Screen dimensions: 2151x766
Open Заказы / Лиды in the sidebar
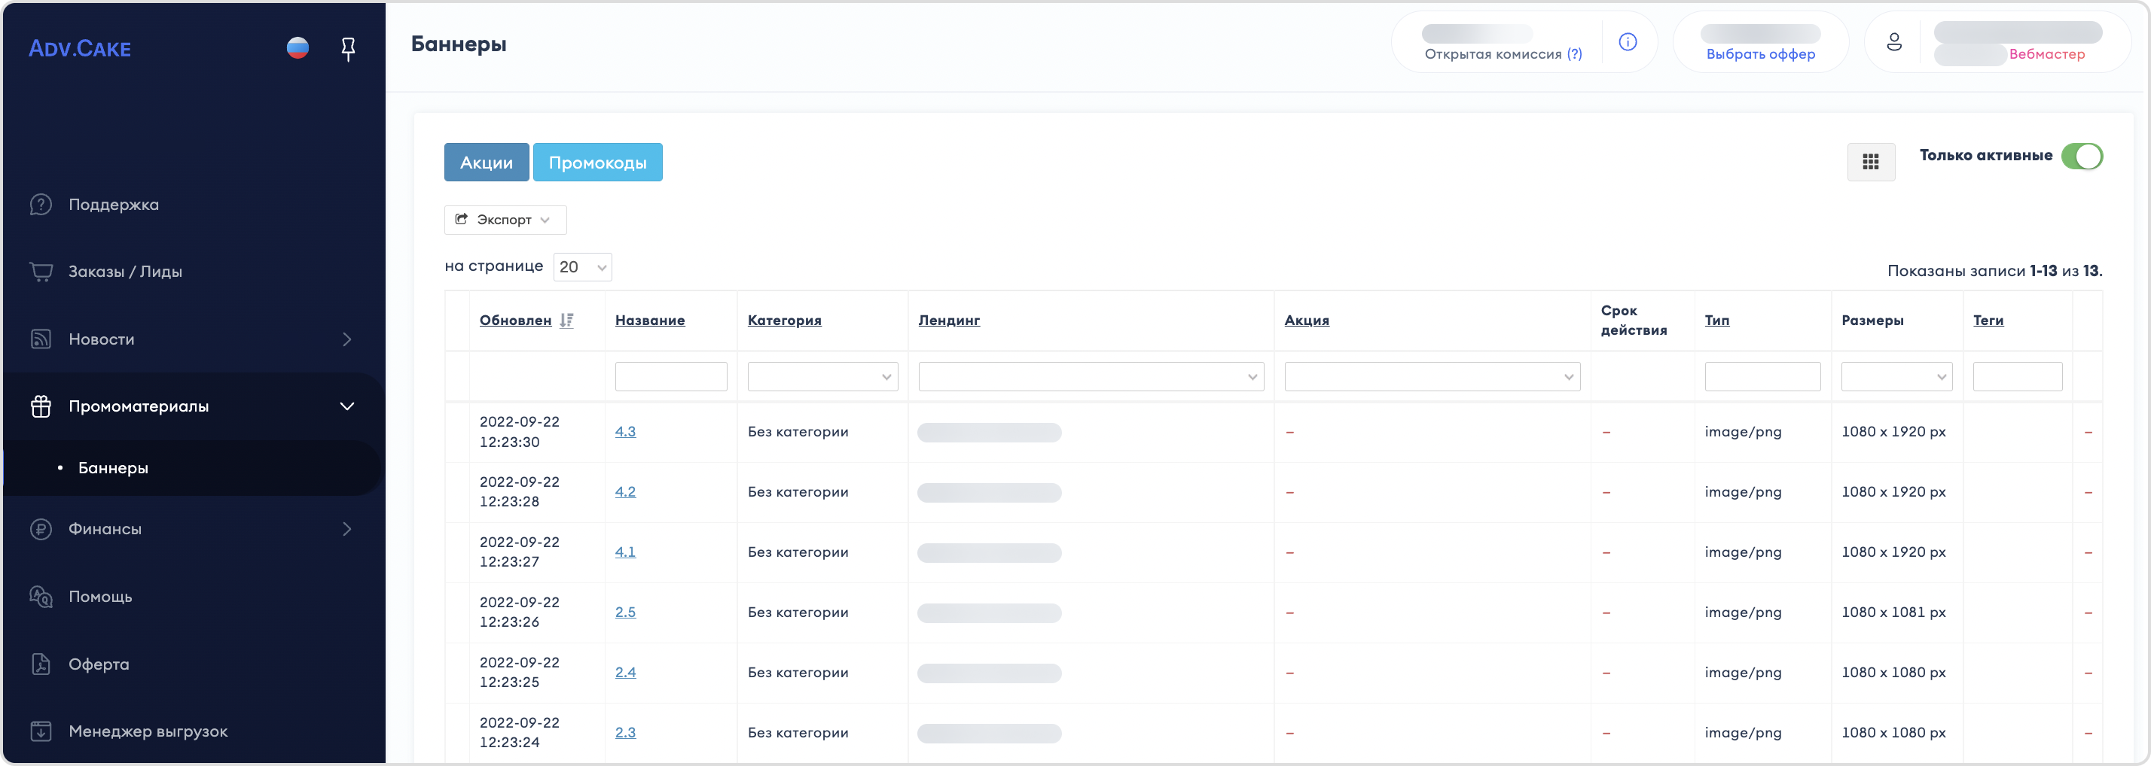pyautogui.click(x=125, y=271)
